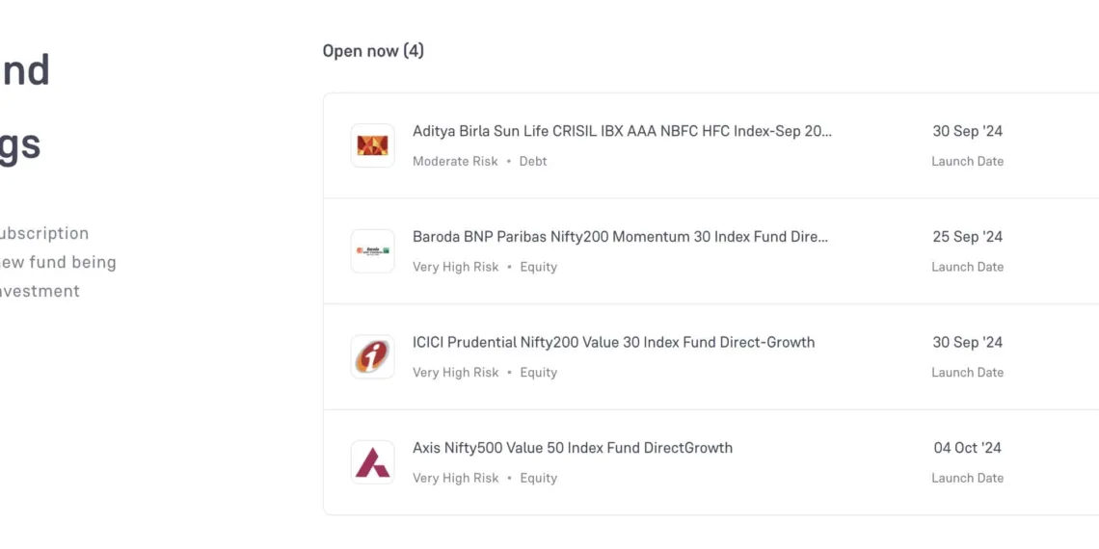Click the "Open now (4)" heading

373,51
